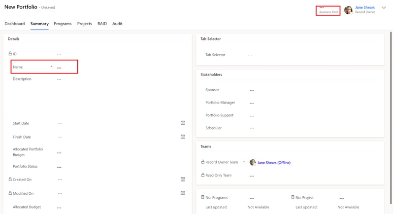
Task: Click the Record Owner Team avatar
Action: [253, 162]
